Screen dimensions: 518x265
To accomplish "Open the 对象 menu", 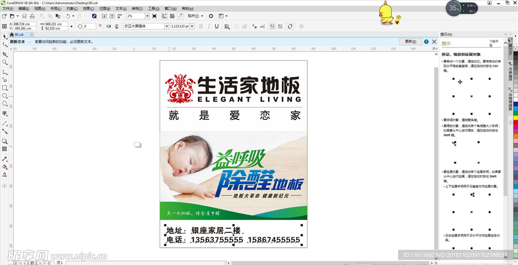I will (x=72, y=9).
